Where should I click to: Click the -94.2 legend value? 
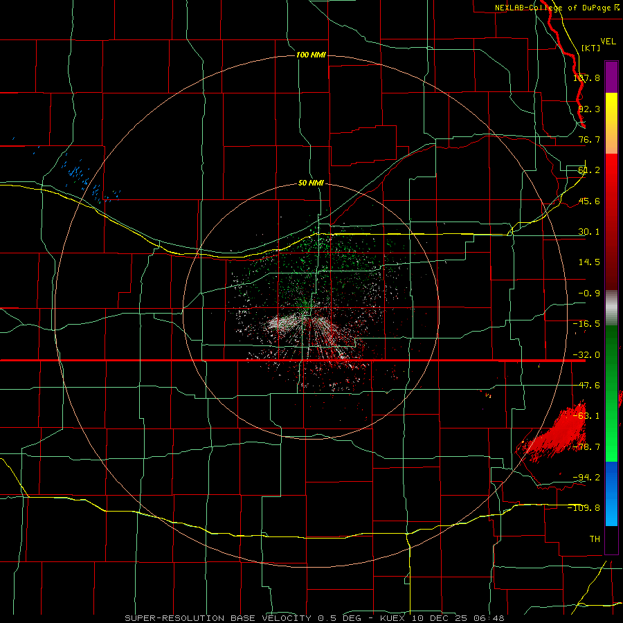(586, 477)
